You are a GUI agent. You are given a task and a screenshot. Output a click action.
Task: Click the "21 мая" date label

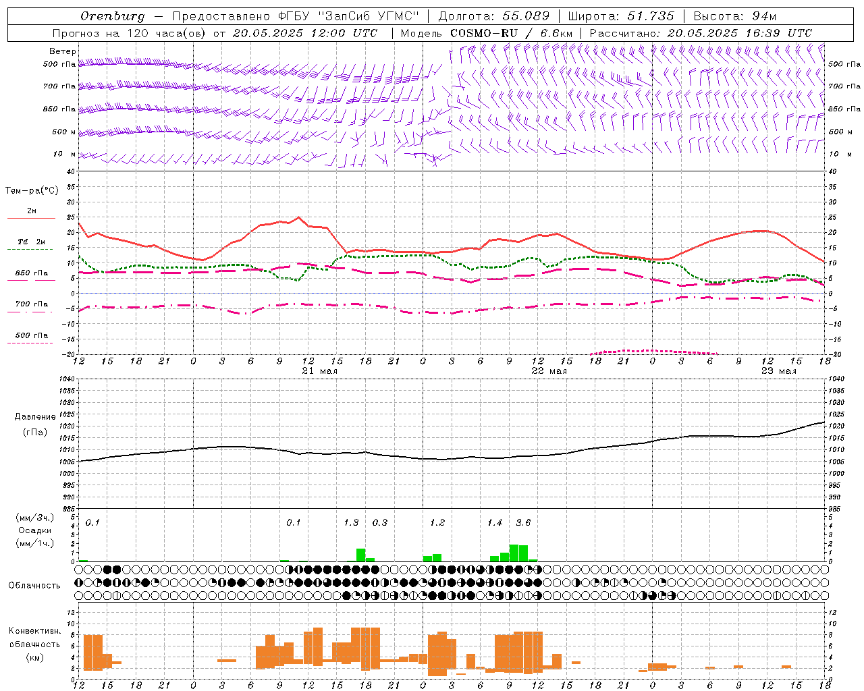tap(319, 370)
